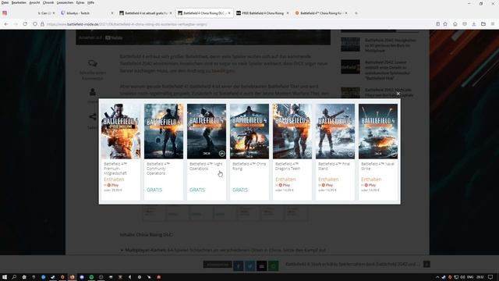
Task: Click Enthalten under Naval Strike
Action: click(371, 180)
